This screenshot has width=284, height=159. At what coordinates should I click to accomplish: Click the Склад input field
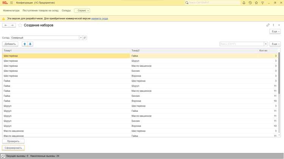45,38
